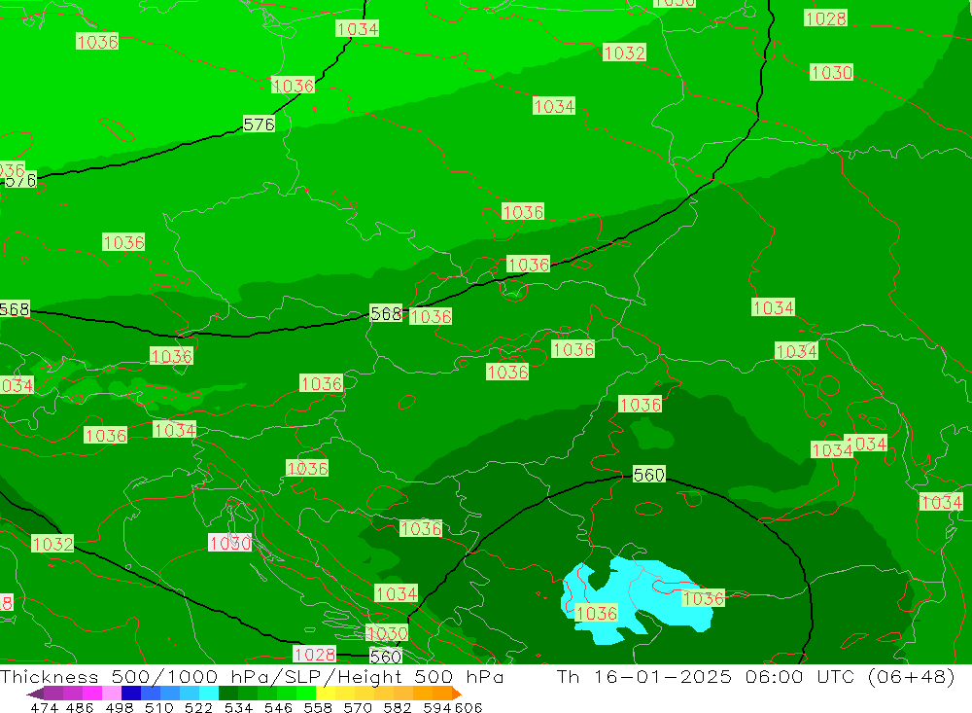Click the 570 legend value

[357, 707]
